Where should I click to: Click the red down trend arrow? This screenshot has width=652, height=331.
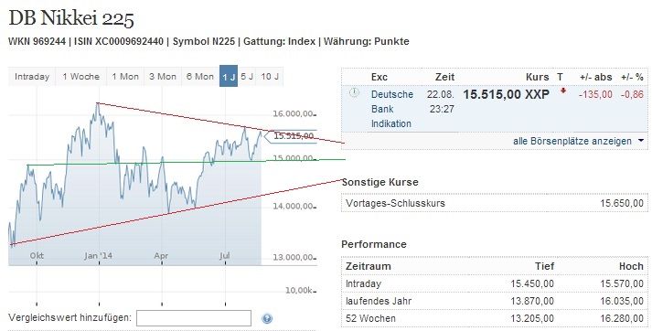tap(563, 91)
